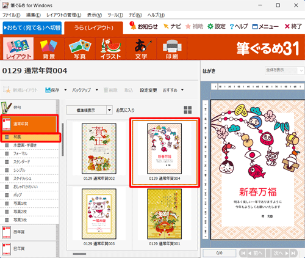Select the イラスト illustration tool

point(110,48)
